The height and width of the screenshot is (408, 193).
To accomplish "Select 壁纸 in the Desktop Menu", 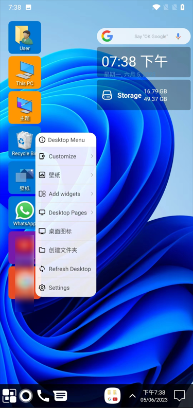I will (66, 175).
